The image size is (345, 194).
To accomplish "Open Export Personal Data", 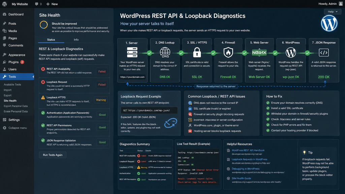I will [x=15, y=106].
